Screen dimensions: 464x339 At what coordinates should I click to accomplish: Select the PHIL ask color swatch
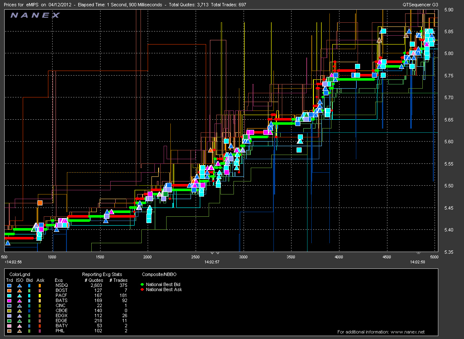[x=40, y=331]
